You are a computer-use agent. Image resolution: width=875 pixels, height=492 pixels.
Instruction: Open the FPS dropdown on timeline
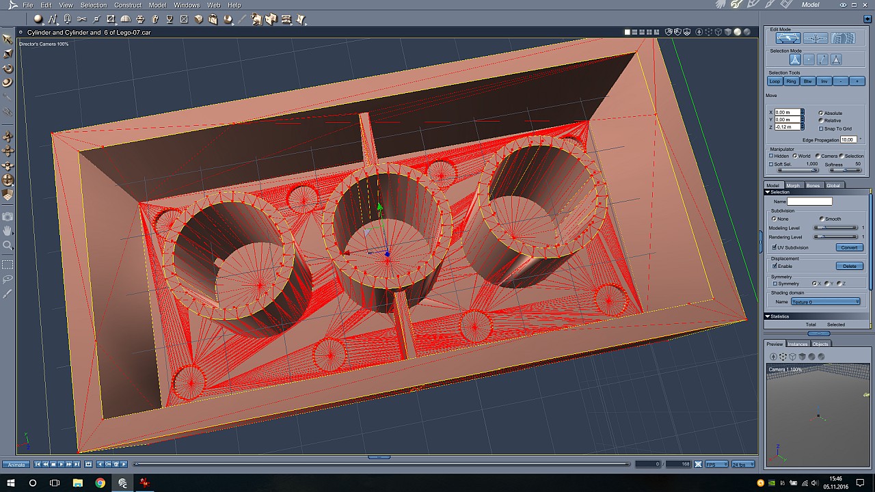point(716,464)
